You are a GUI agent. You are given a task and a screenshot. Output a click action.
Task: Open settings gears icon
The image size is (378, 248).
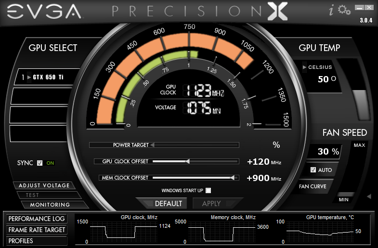coord(344,10)
